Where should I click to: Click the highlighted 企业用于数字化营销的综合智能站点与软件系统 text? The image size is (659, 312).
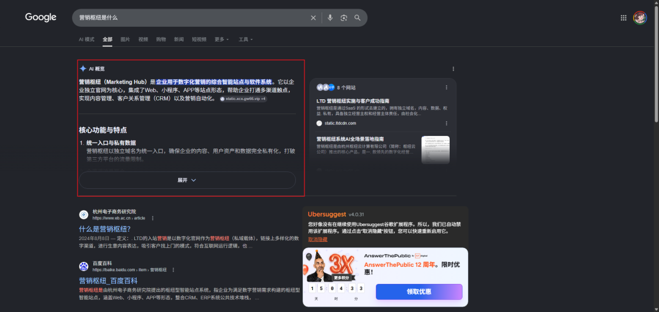214,82
